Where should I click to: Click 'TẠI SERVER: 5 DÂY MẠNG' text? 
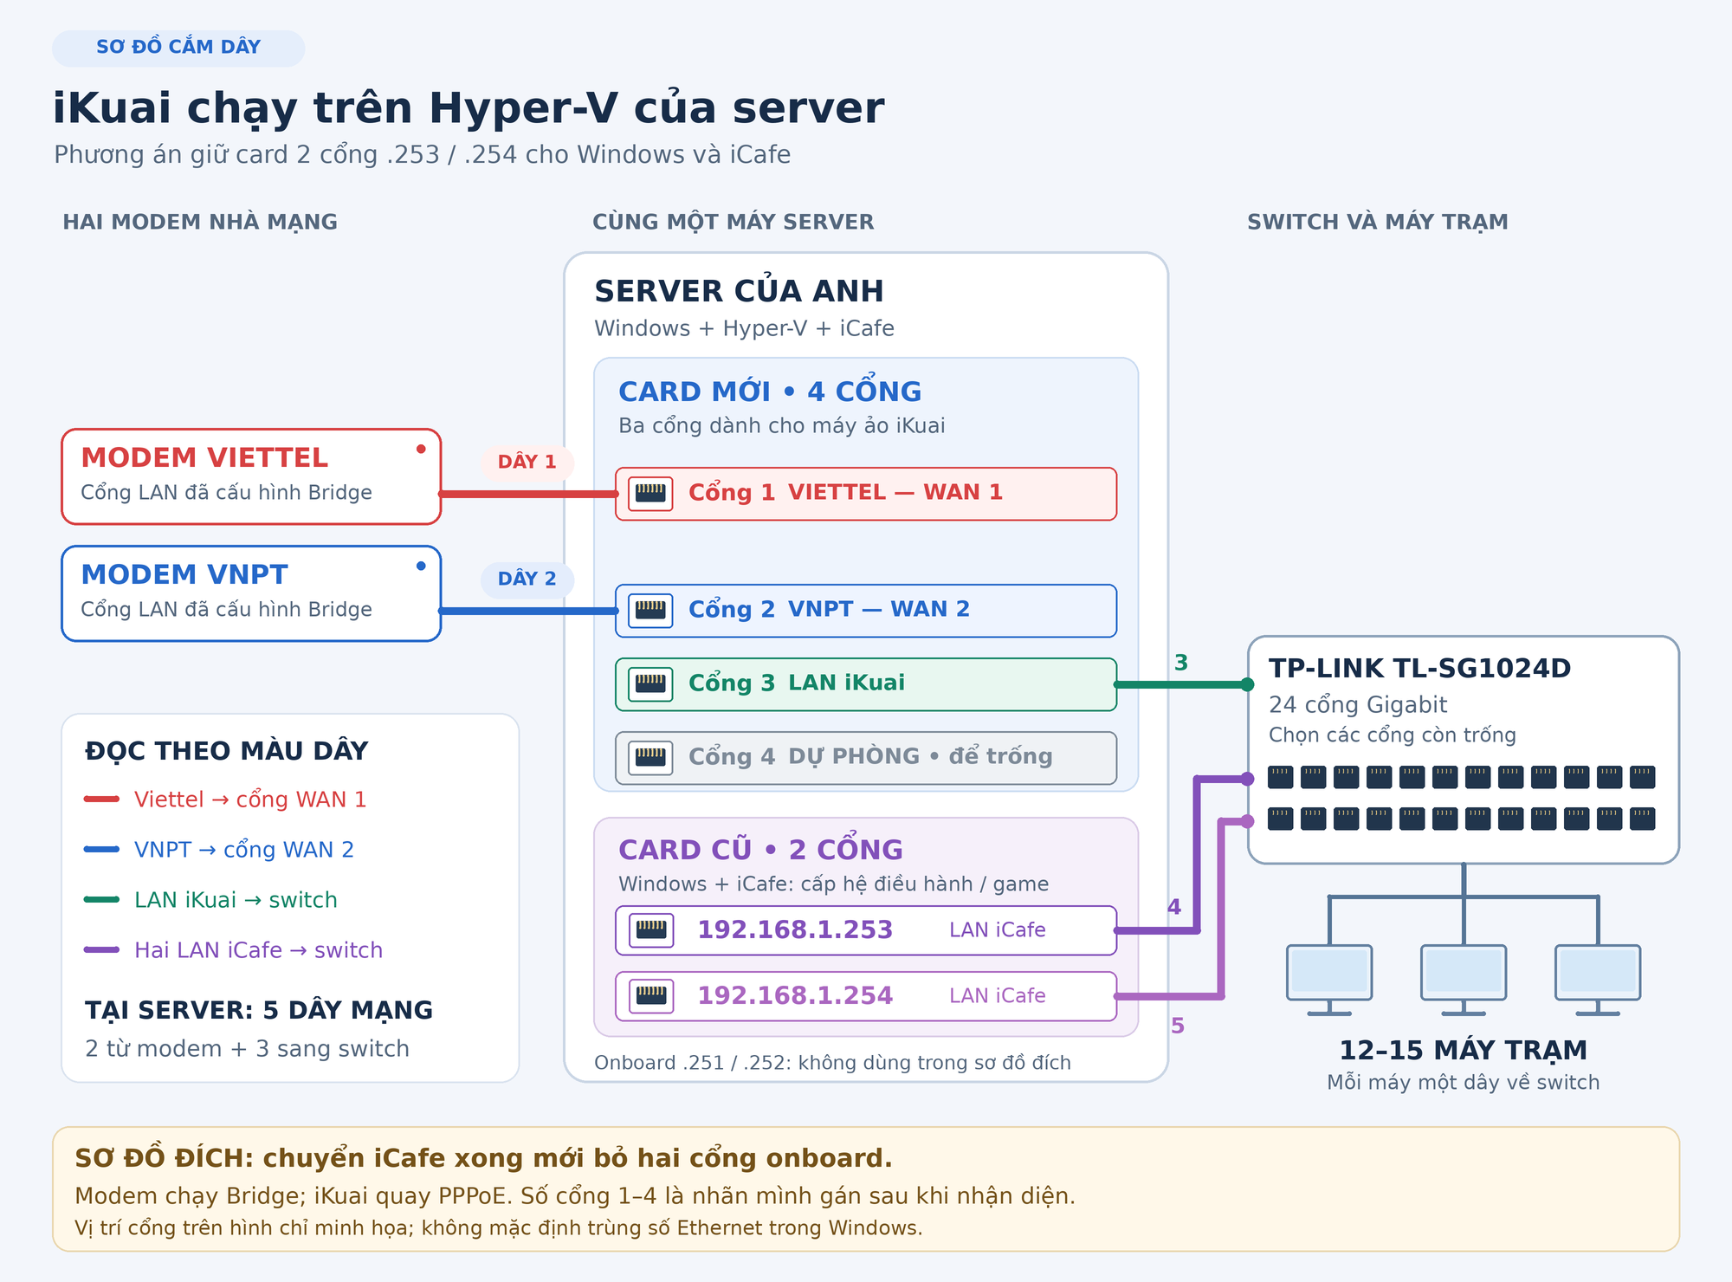click(259, 1011)
